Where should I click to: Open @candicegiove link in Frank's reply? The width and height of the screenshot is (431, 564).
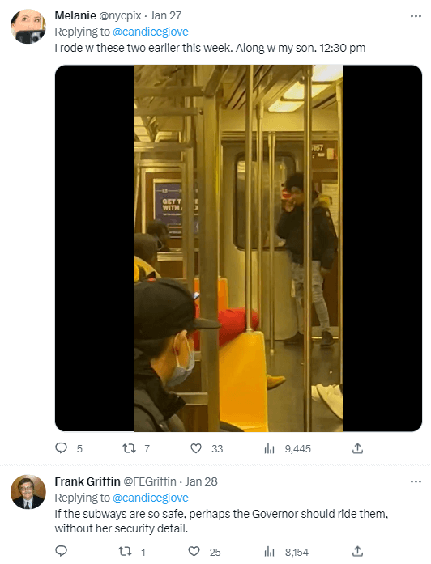(151, 498)
